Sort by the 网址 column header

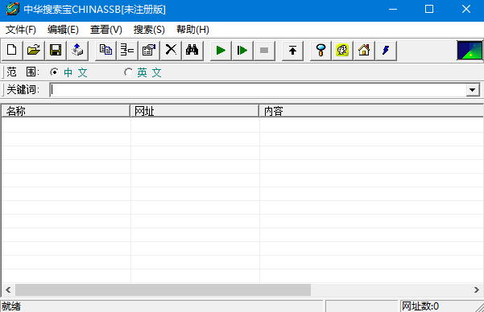194,111
